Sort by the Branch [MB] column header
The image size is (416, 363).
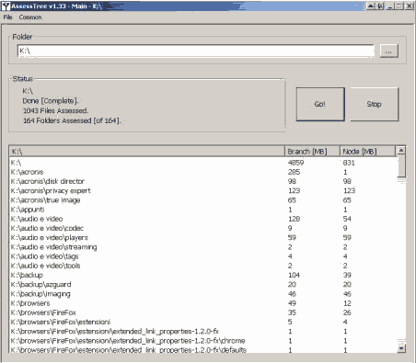click(x=312, y=152)
